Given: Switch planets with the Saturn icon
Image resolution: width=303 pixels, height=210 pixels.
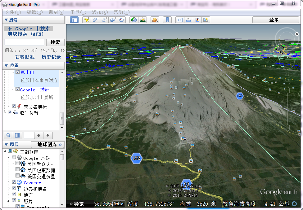Looking at the screenshot, I should [155, 20].
